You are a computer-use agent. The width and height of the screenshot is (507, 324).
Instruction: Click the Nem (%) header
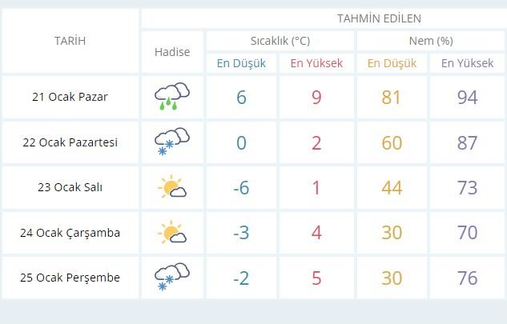click(x=431, y=41)
